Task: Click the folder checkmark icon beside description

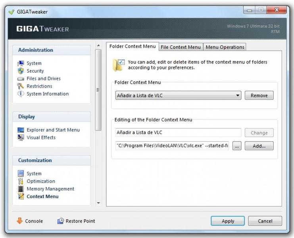Action: pyautogui.click(x=119, y=65)
